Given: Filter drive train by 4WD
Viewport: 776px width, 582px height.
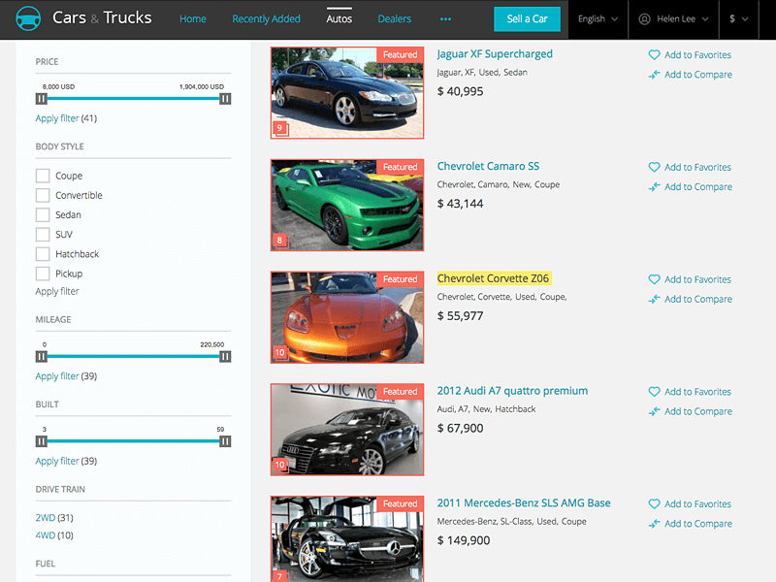Looking at the screenshot, I should coord(45,535).
